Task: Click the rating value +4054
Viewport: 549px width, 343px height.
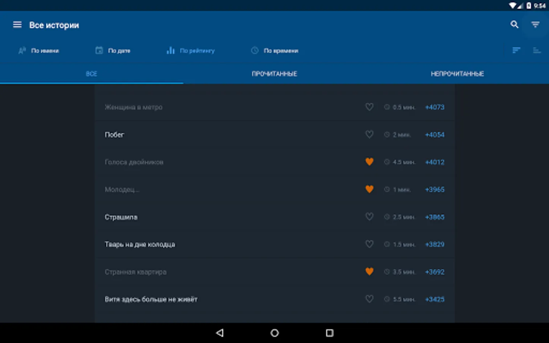Action: 435,135
